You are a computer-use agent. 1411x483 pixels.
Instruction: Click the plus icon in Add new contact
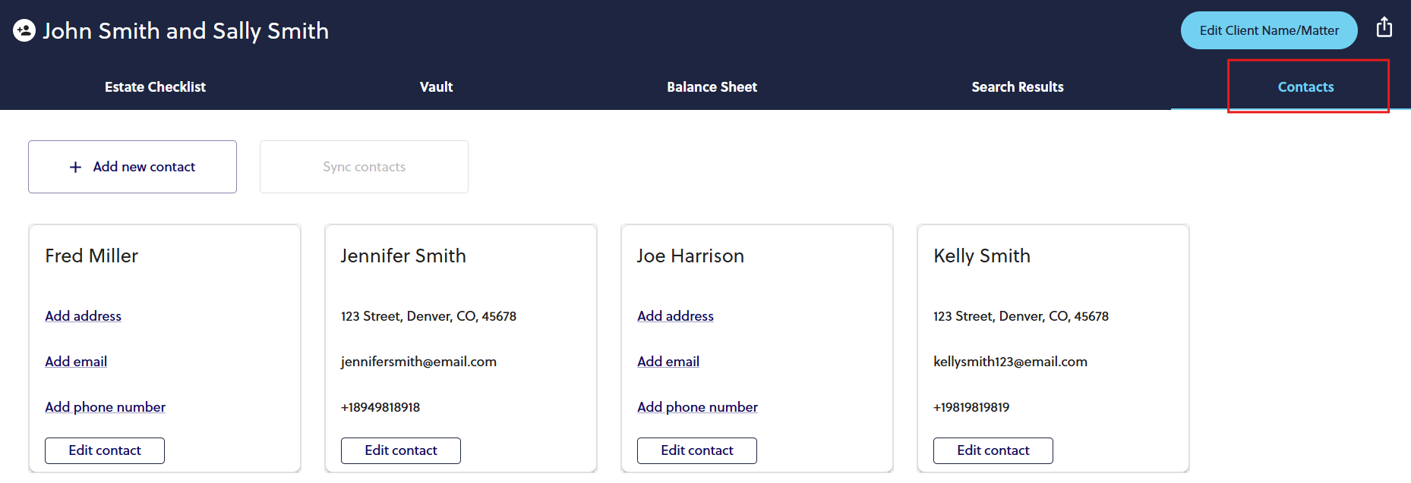tap(75, 167)
